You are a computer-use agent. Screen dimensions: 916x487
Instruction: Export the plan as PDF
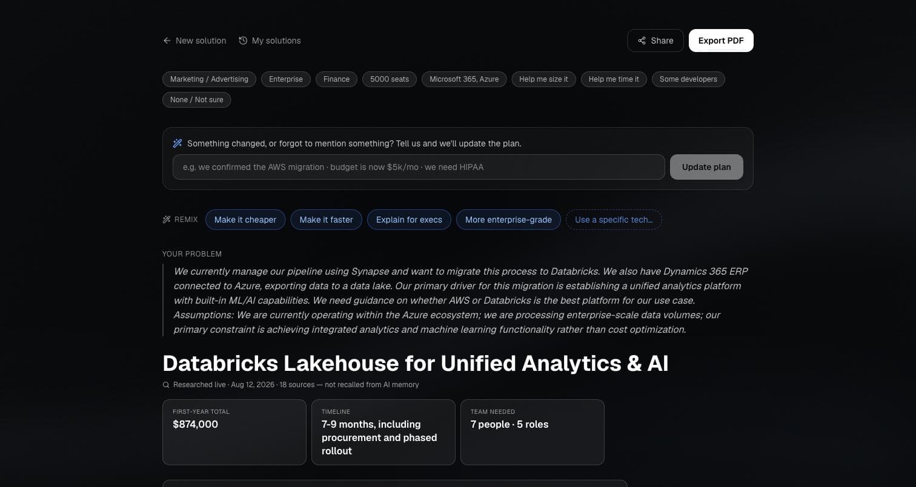pyautogui.click(x=721, y=41)
